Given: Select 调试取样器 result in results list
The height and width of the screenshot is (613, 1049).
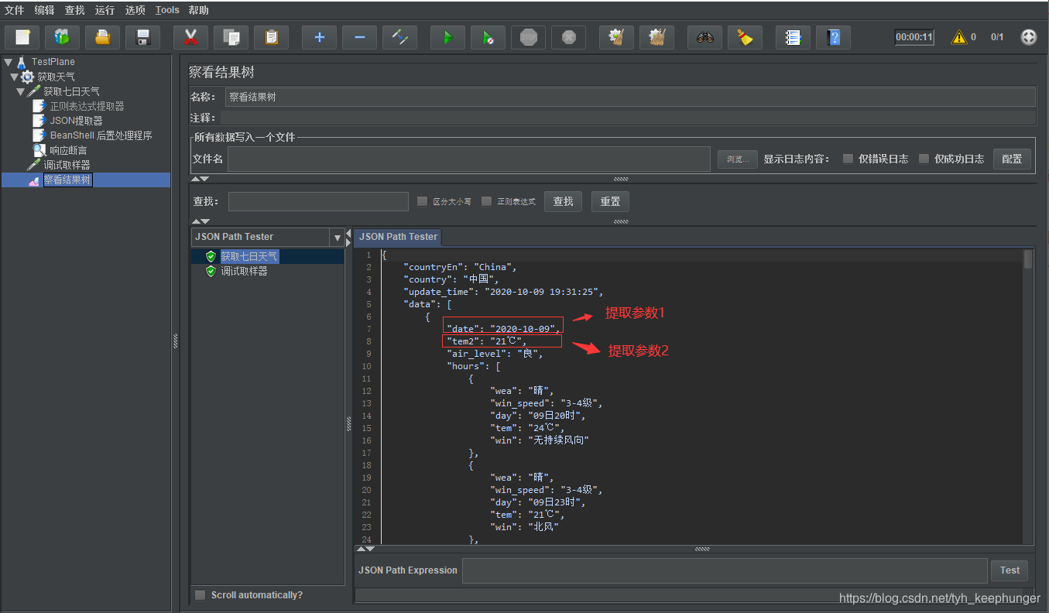Looking at the screenshot, I should [x=244, y=271].
